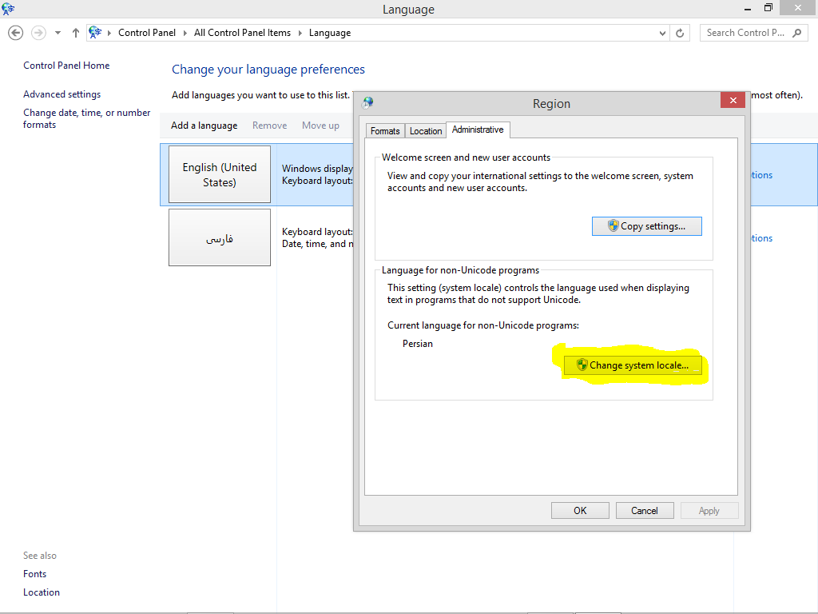Click the Control Panel address bar icon
Image resolution: width=818 pixels, height=614 pixels.
[x=96, y=33]
